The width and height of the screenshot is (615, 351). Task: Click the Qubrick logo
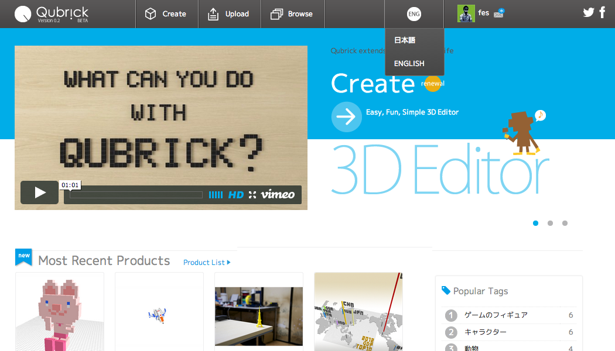(52, 14)
